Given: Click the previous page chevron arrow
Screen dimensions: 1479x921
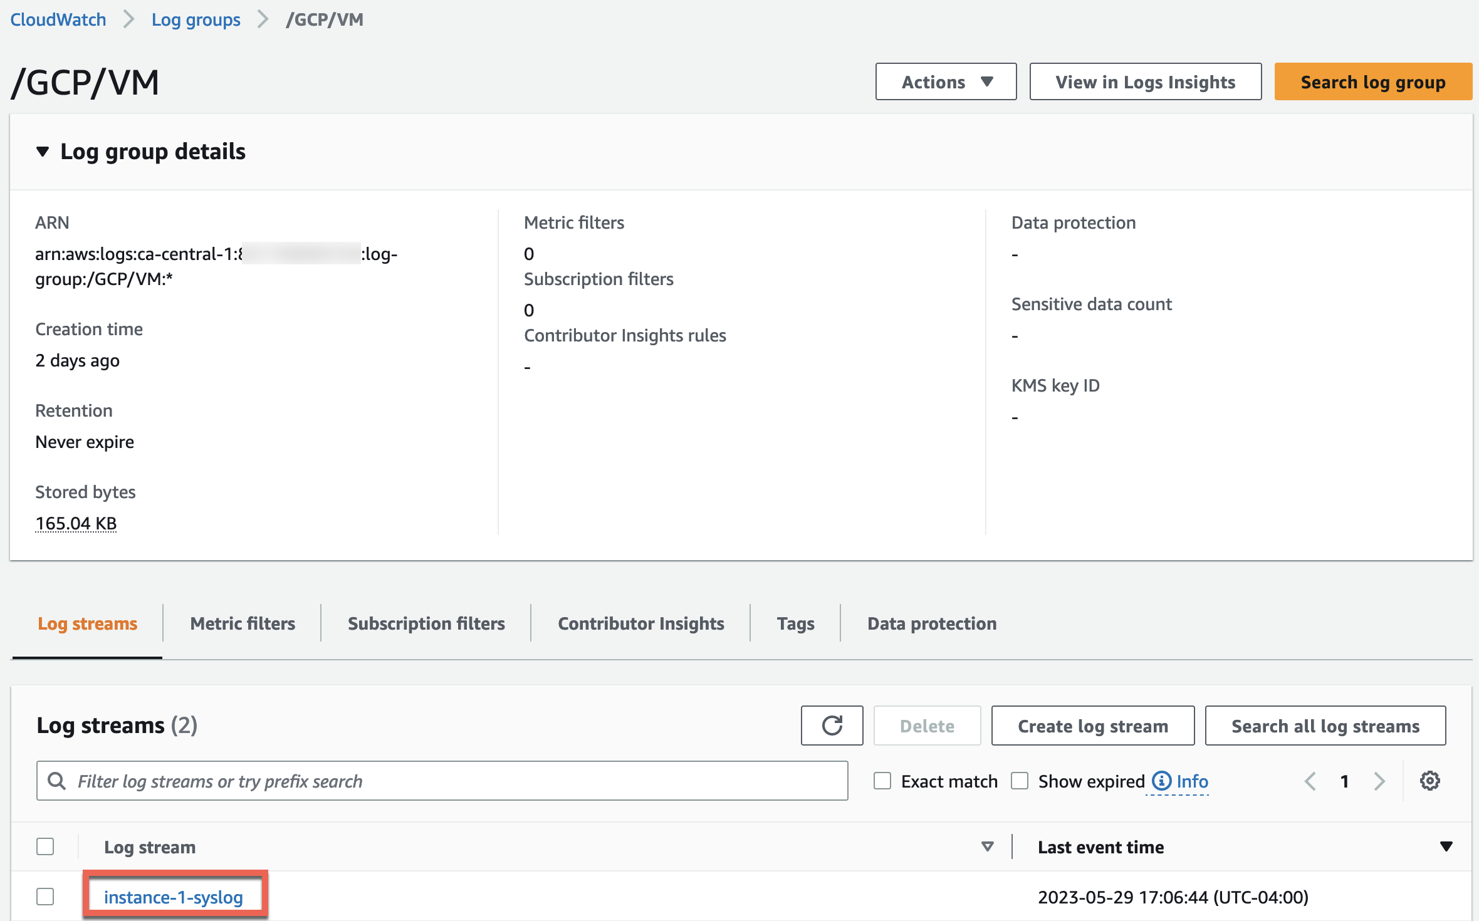Looking at the screenshot, I should (1309, 781).
